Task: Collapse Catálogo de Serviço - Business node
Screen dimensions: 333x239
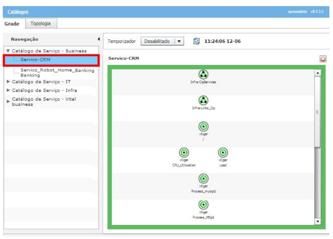Action: coord(7,51)
